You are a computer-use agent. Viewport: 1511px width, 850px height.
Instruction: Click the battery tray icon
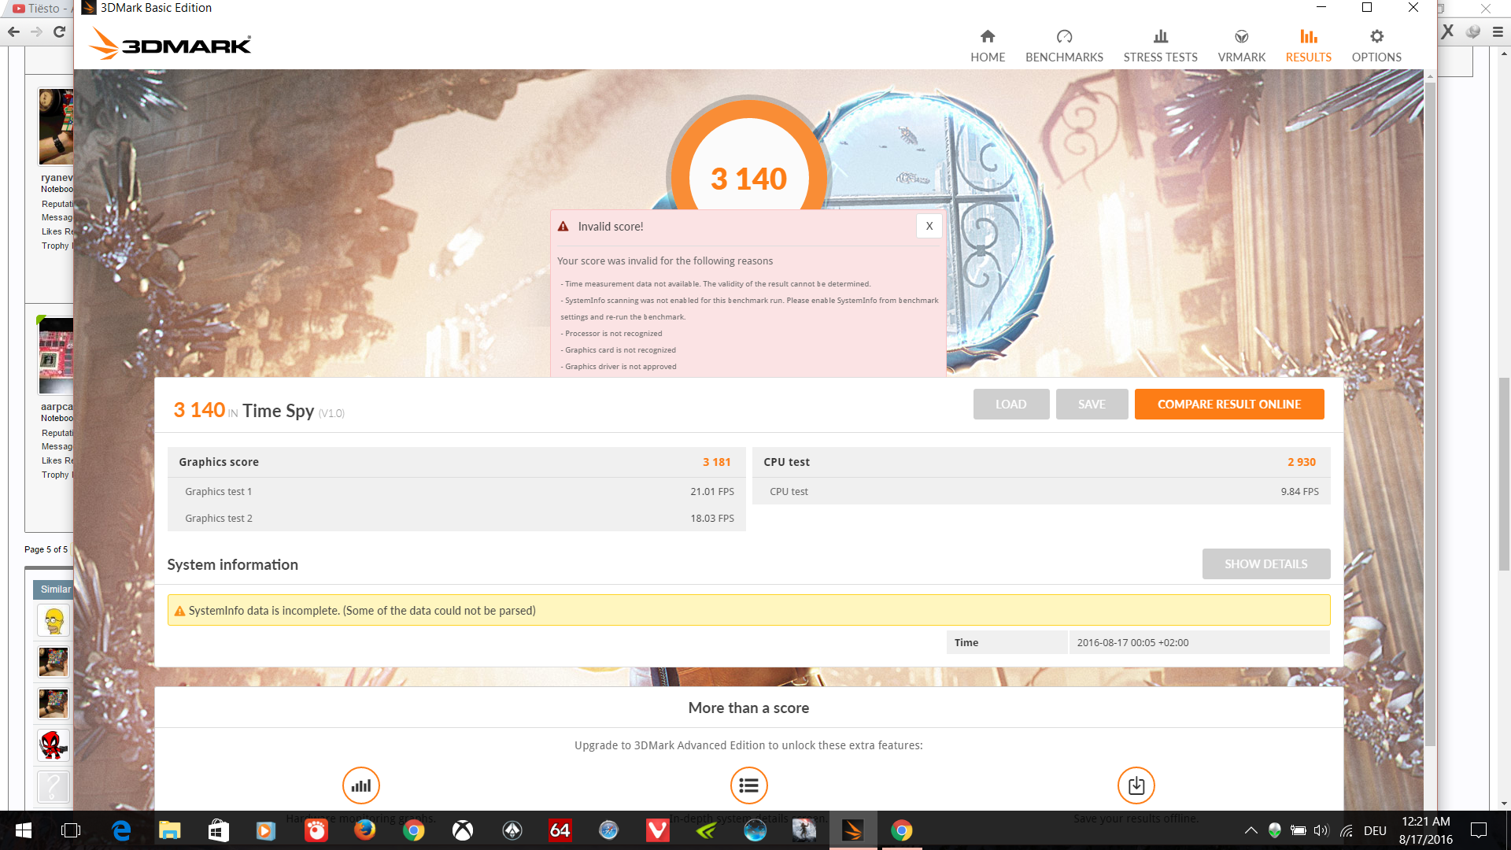(x=1299, y=830)
